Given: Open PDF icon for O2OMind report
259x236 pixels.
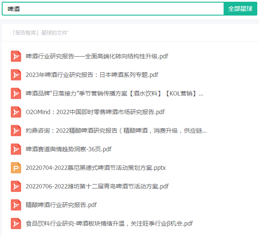Looking at the screenshot, I should 16,112.
